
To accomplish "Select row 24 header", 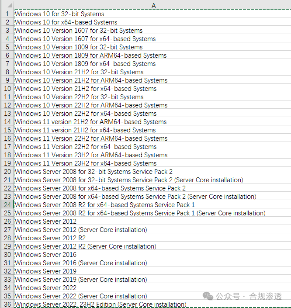I will click(7, 205).
